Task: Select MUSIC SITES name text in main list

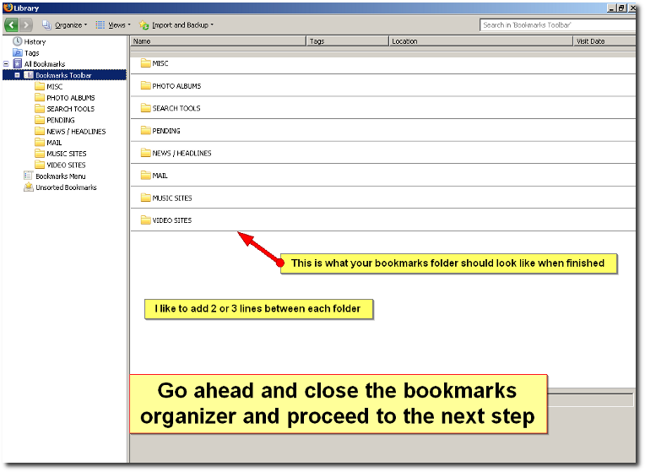Action: [172, 198]
